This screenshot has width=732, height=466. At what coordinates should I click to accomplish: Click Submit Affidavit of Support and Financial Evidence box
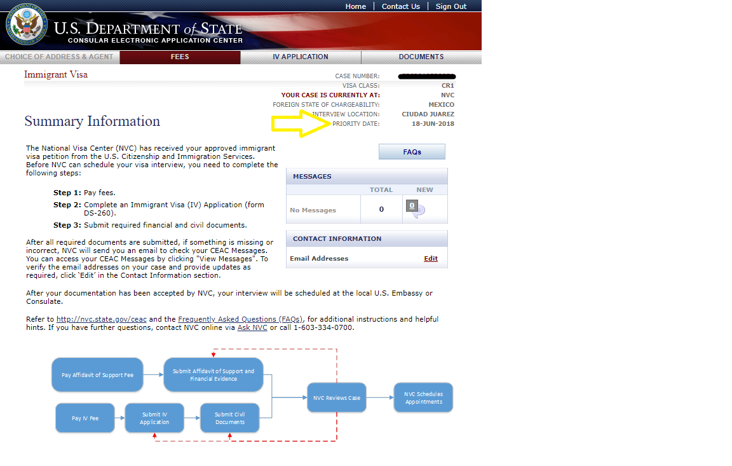point(213,375)
